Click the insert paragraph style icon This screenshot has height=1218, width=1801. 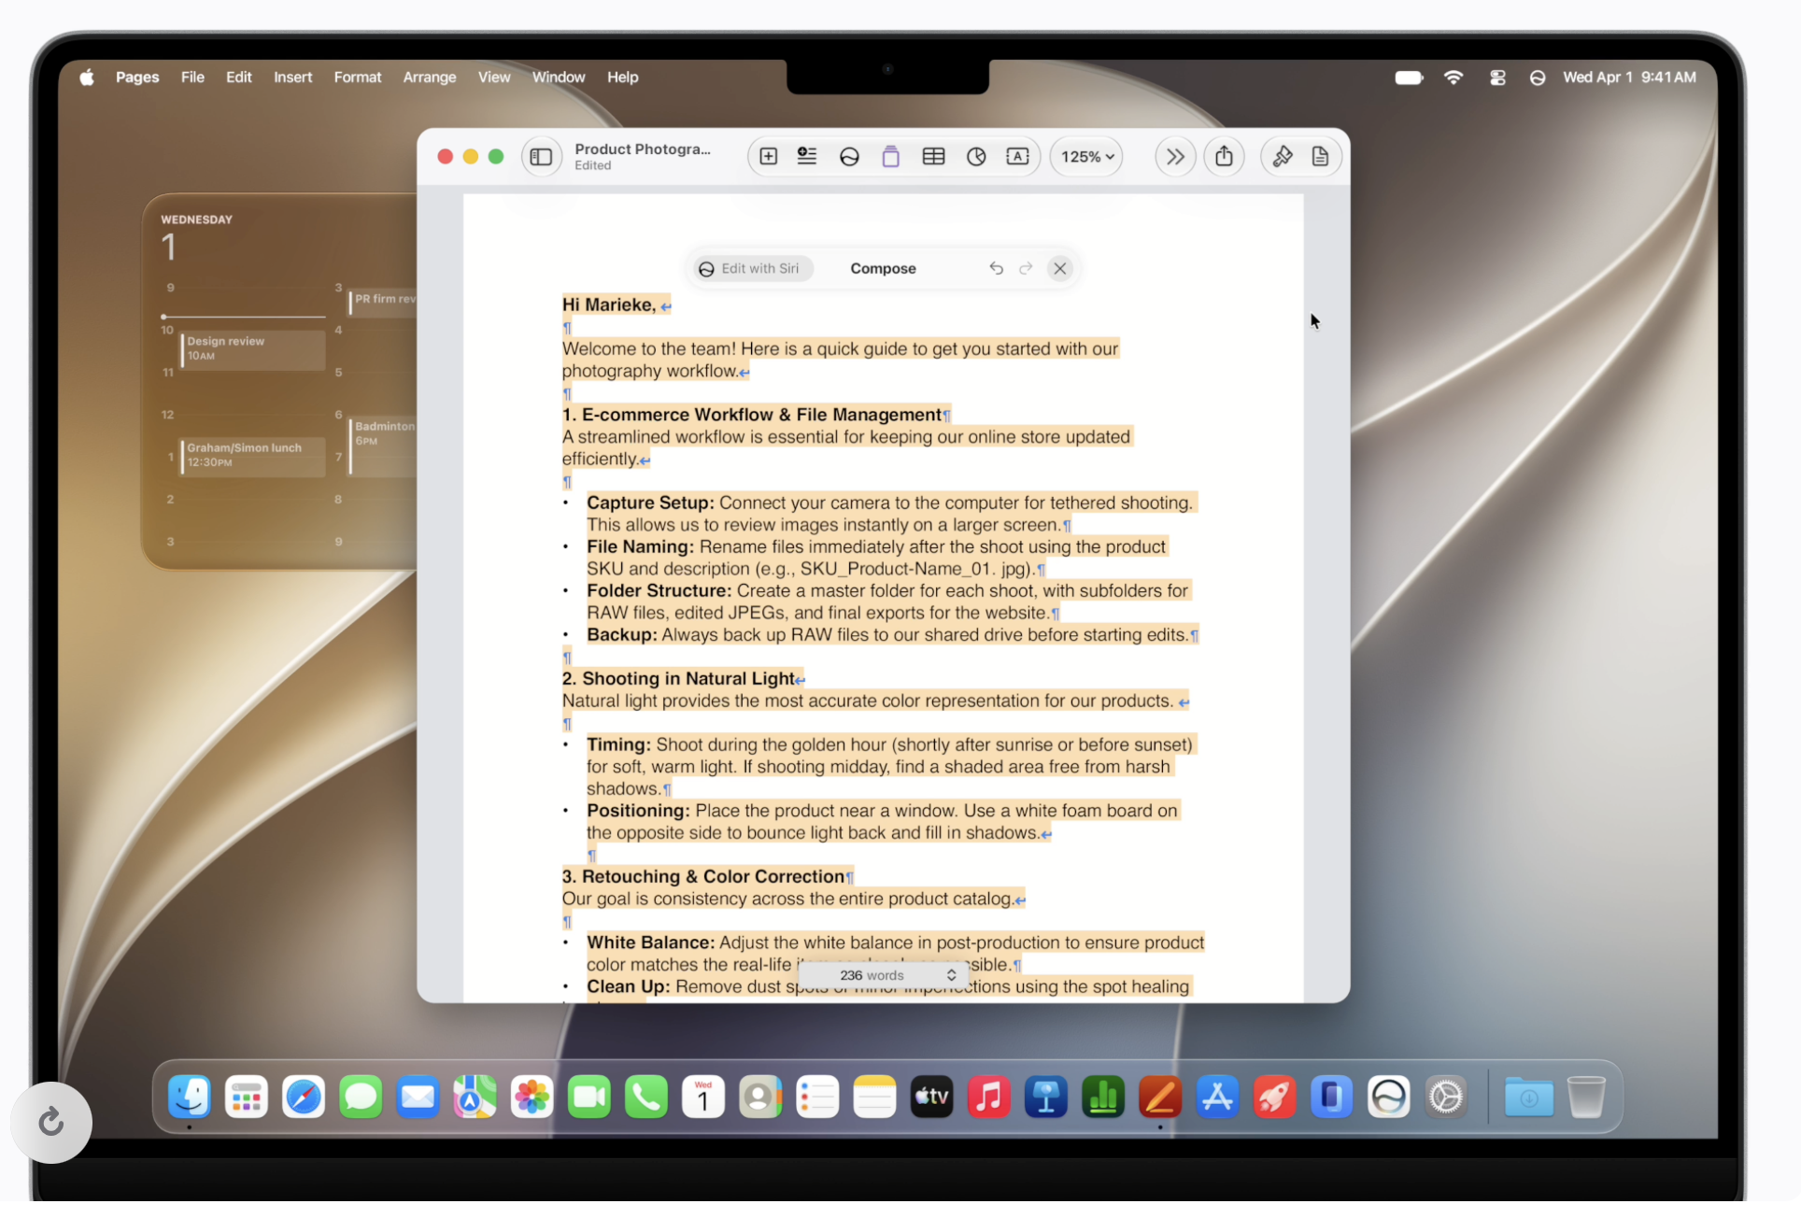click(x=807, y=157)
